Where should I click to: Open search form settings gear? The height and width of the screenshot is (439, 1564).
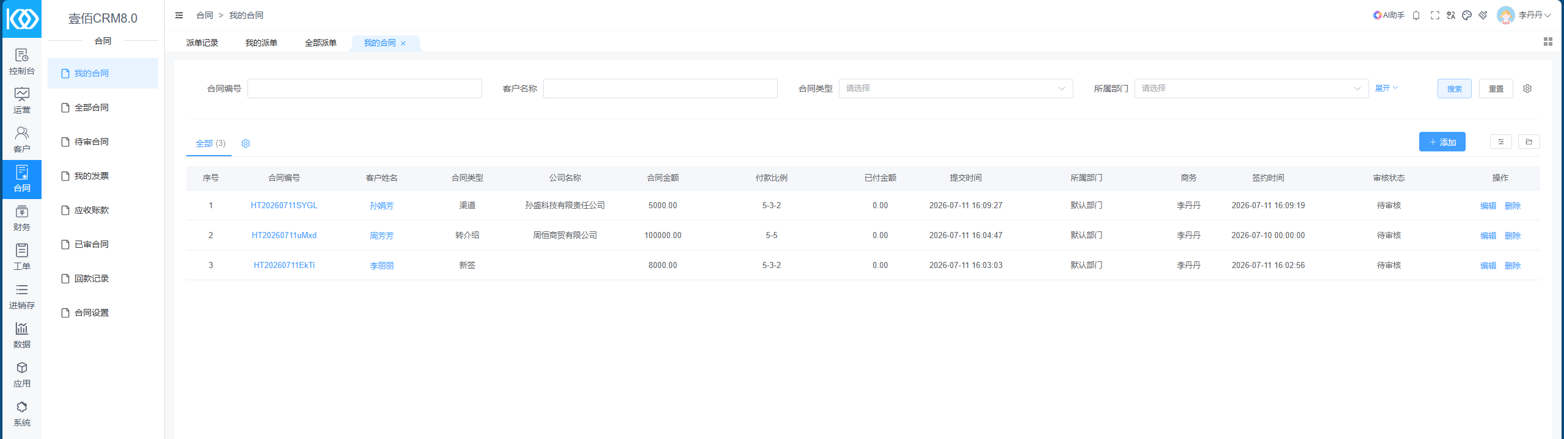[x=1527, y=89]
